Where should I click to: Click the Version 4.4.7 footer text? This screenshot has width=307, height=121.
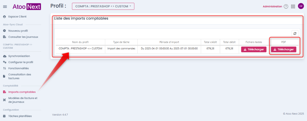coord(60,115)
